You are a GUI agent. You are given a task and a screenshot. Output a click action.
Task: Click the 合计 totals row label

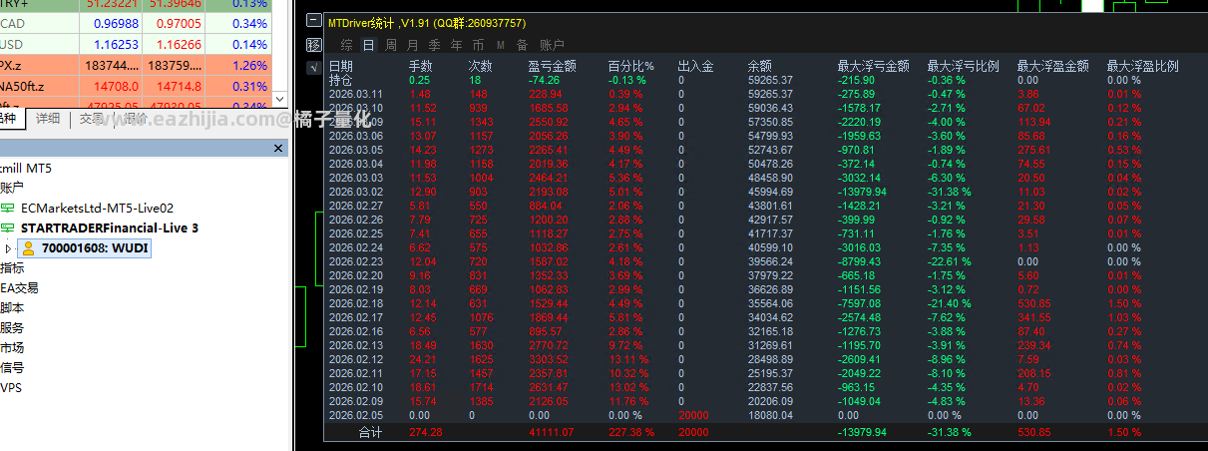[x=371, y=432]
